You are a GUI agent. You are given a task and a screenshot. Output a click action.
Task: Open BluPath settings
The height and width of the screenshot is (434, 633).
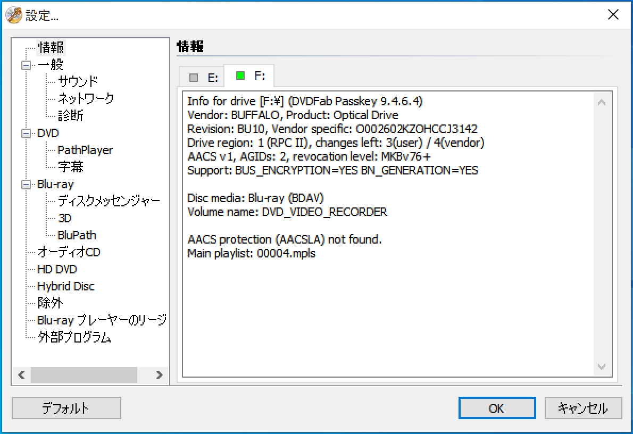(x=77, y=236)
